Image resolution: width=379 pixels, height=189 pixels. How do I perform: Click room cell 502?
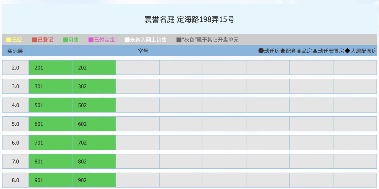pyautogui.click(x=94, y=105)
